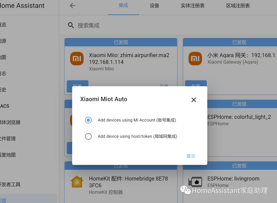Click ESPHome: colorful_light_2 card title
This screenshot has width=277, height=203.
pyautogui.click(x=239, y=117)
